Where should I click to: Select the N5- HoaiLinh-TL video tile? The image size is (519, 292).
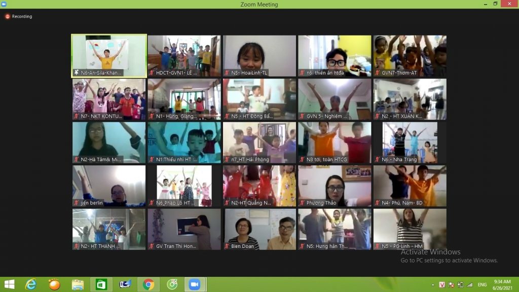pyautogui.click(x=259, y=56)
